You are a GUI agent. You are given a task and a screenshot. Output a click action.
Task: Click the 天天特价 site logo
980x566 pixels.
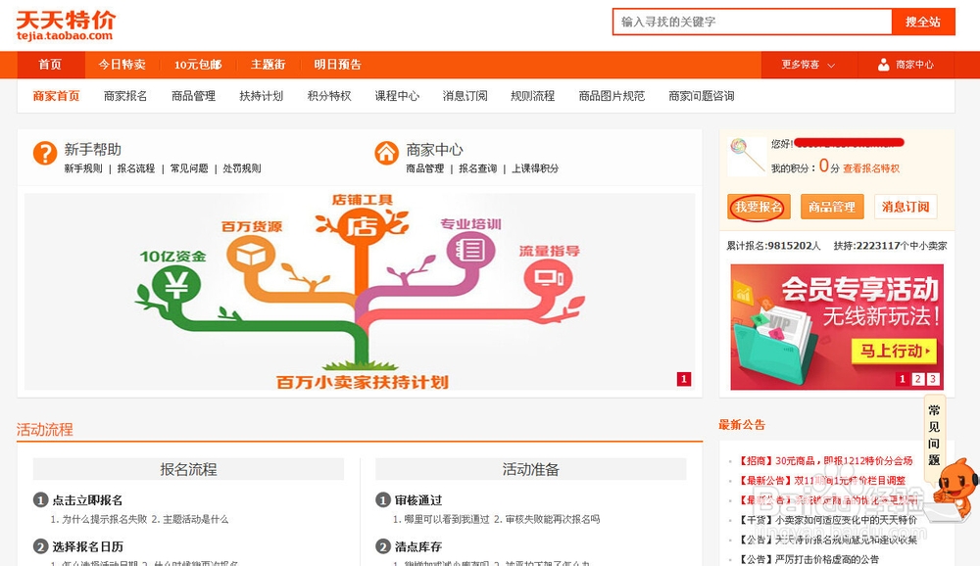click(66, 25)
